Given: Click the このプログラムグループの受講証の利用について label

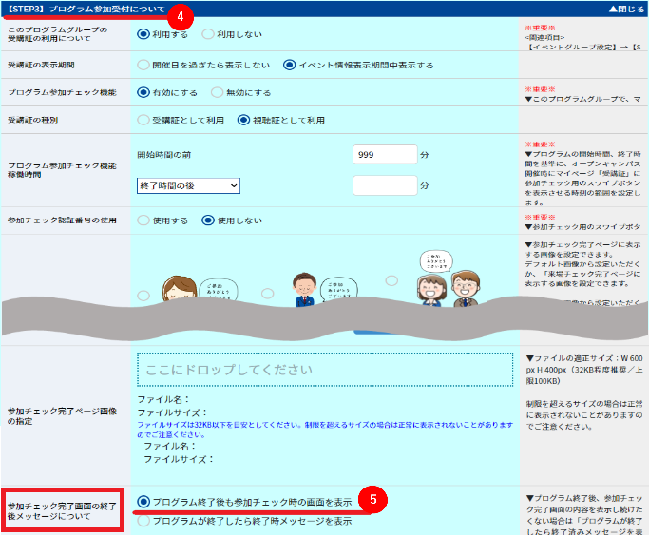Looking at the screenshot, I should 58,34.
